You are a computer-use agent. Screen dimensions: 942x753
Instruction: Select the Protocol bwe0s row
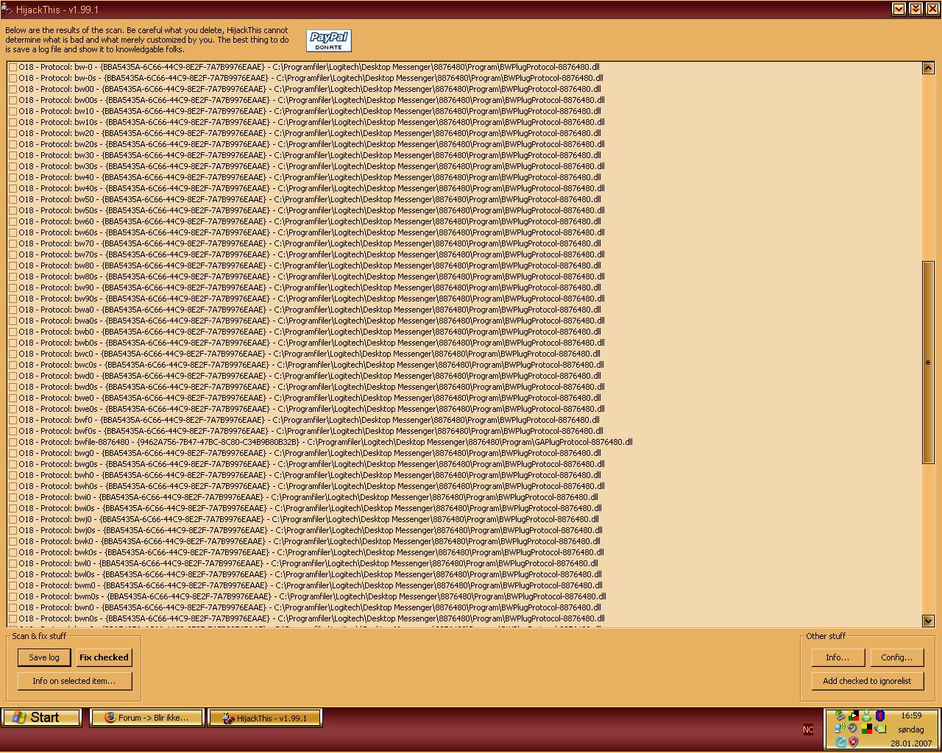(311, 409)
